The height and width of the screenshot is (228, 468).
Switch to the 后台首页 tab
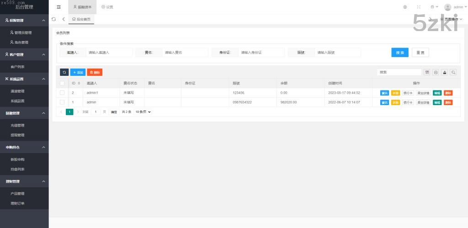(81, 19)
